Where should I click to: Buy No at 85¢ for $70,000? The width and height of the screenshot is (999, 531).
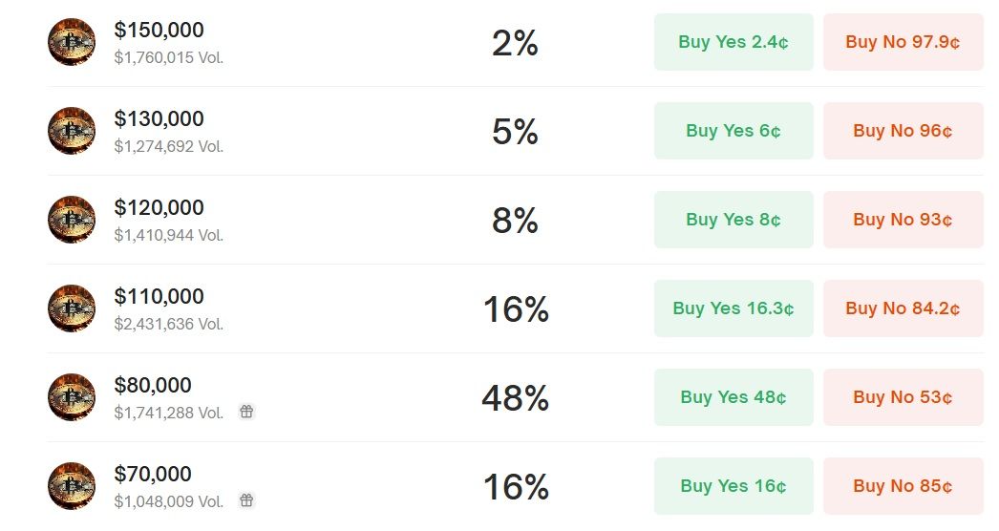coord(903,486)
